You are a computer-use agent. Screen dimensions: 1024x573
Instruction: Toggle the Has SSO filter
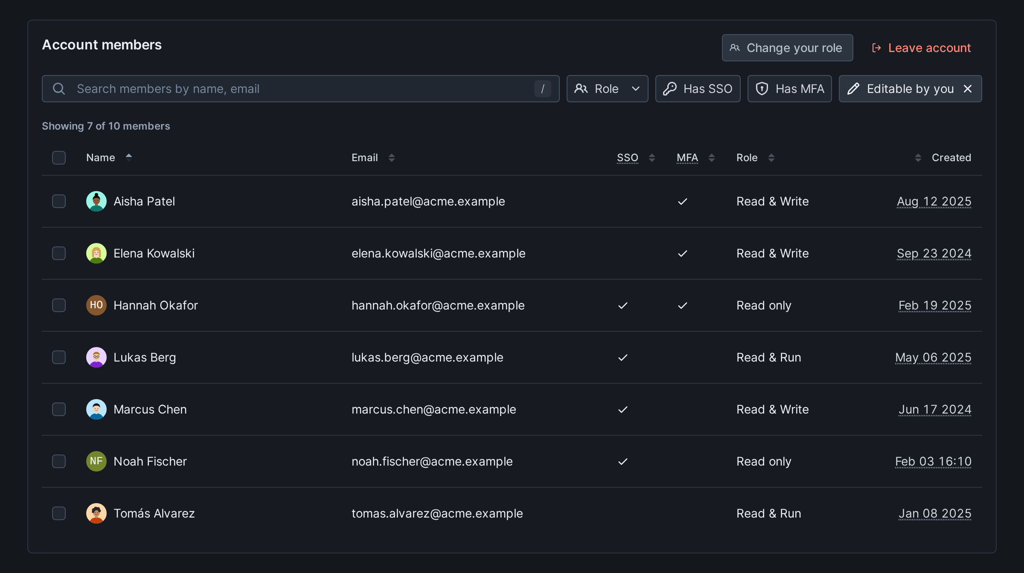[x=698, y=89]
